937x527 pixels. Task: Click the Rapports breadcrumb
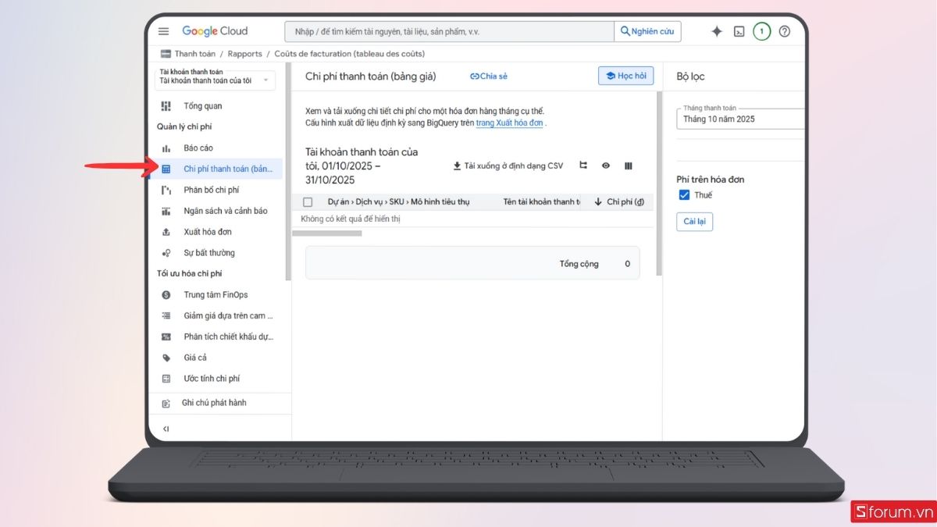pyautogui.click(x=245, y=54)
